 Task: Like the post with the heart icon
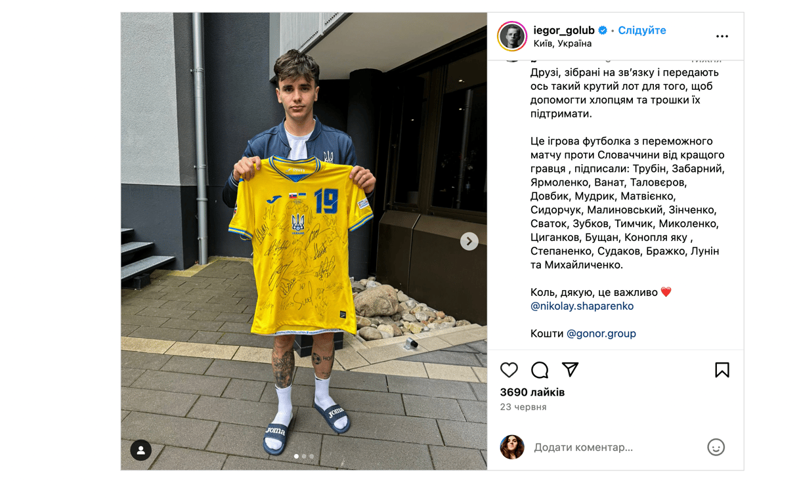click(509, 370)
